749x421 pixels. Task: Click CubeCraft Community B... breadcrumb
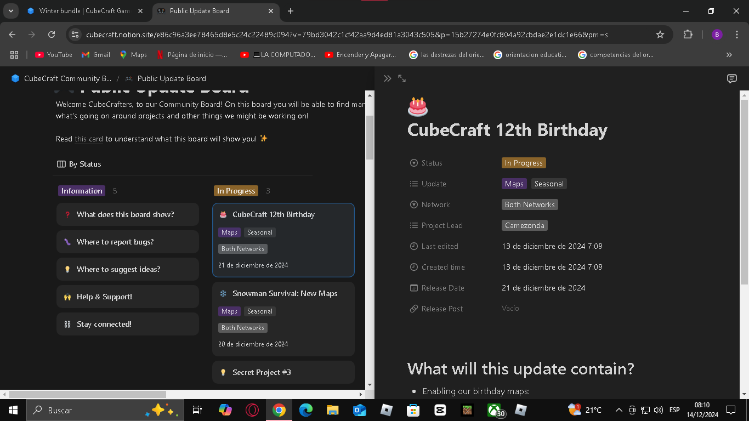point(61,78)
